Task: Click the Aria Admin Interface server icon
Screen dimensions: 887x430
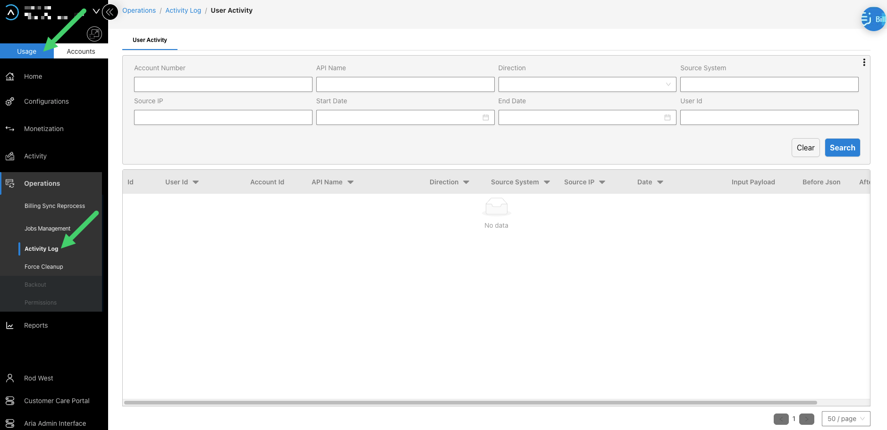Action: (10, 423)
